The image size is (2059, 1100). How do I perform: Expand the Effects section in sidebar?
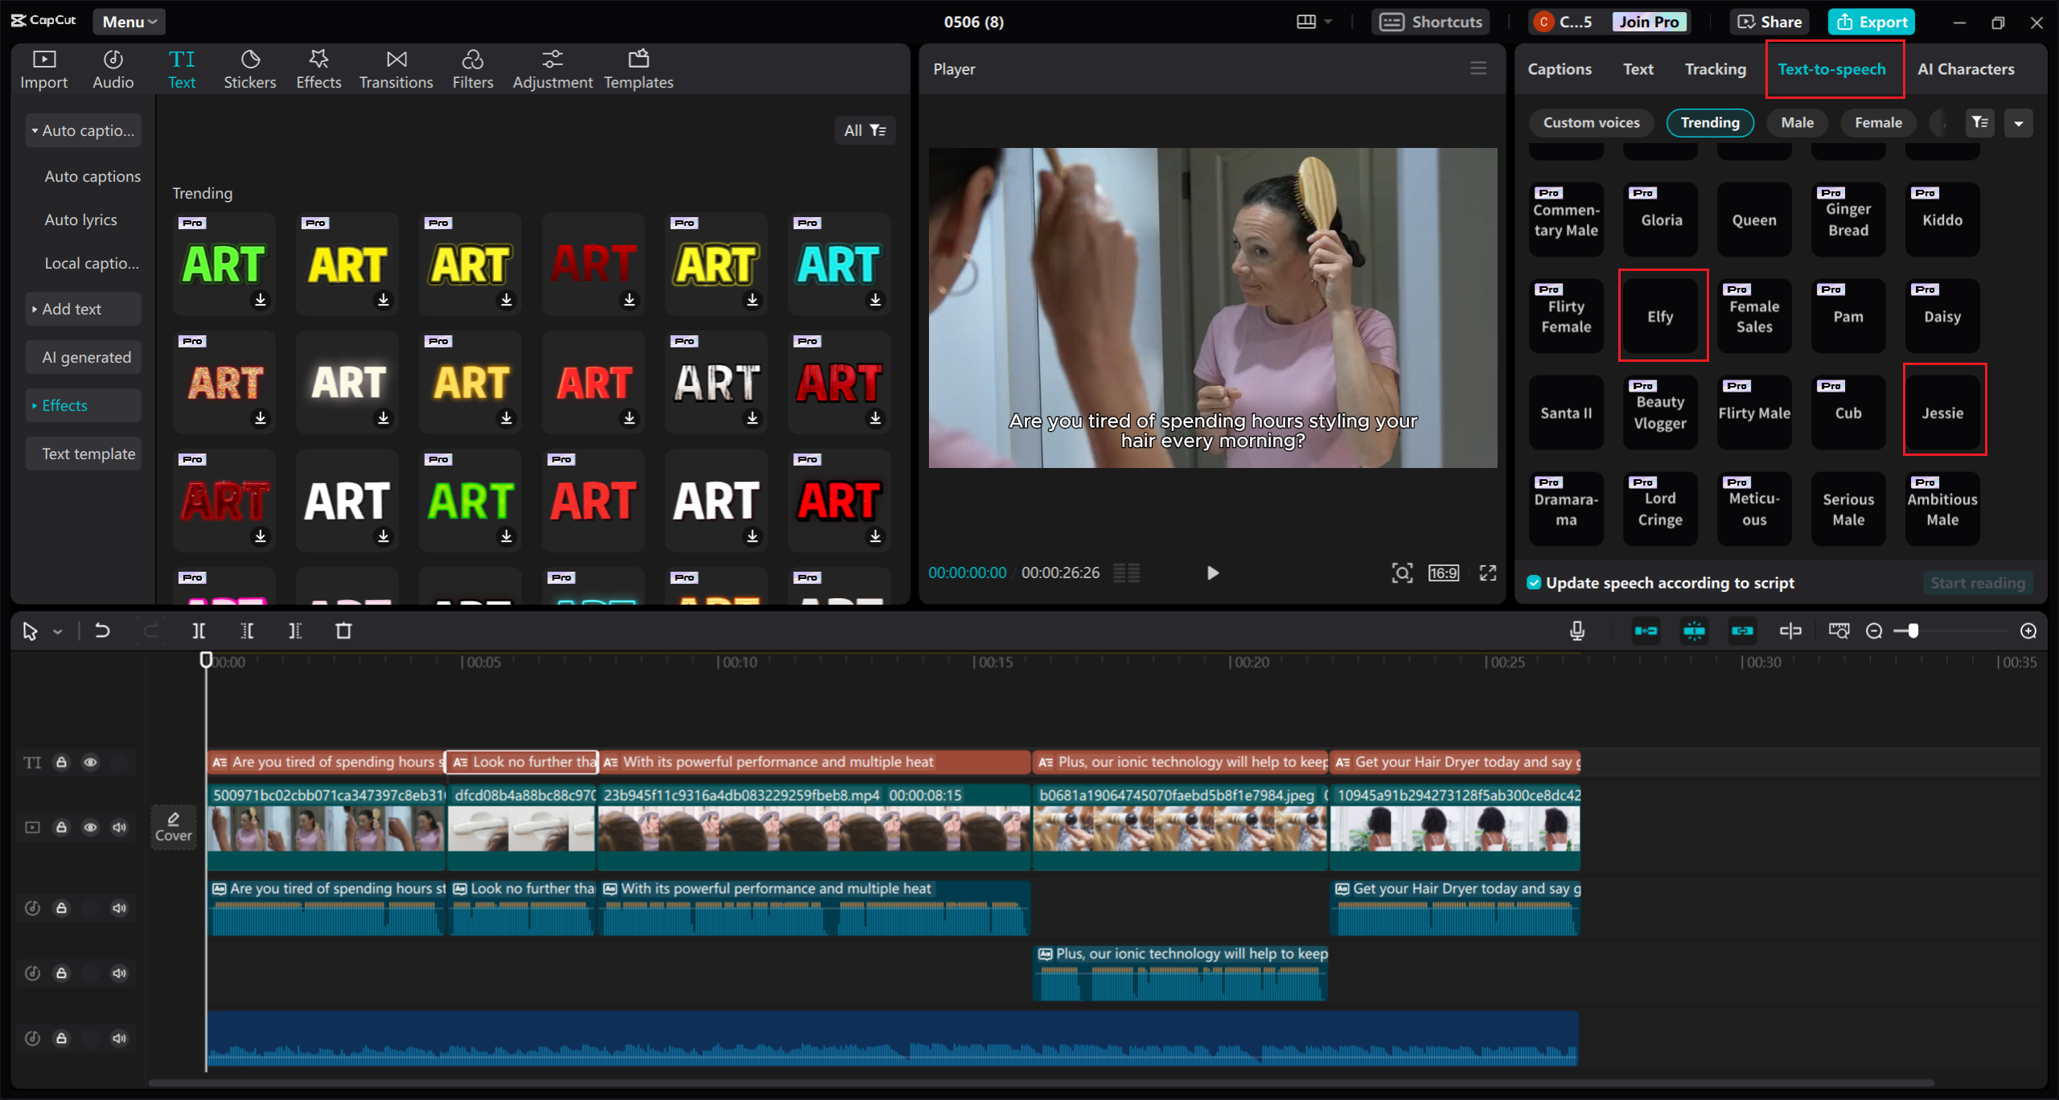tap(83, 405)
